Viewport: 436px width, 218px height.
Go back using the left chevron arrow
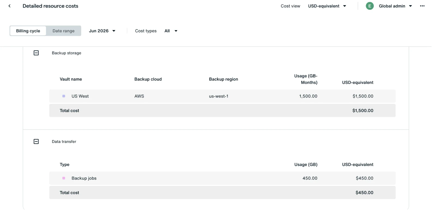click(x=10, y=6)
